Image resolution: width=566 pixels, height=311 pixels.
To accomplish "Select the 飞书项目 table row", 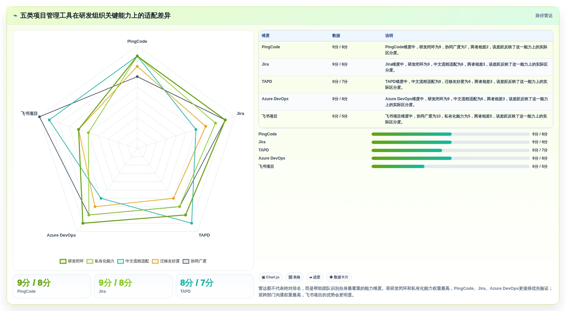I will click(x=406, y=119).
